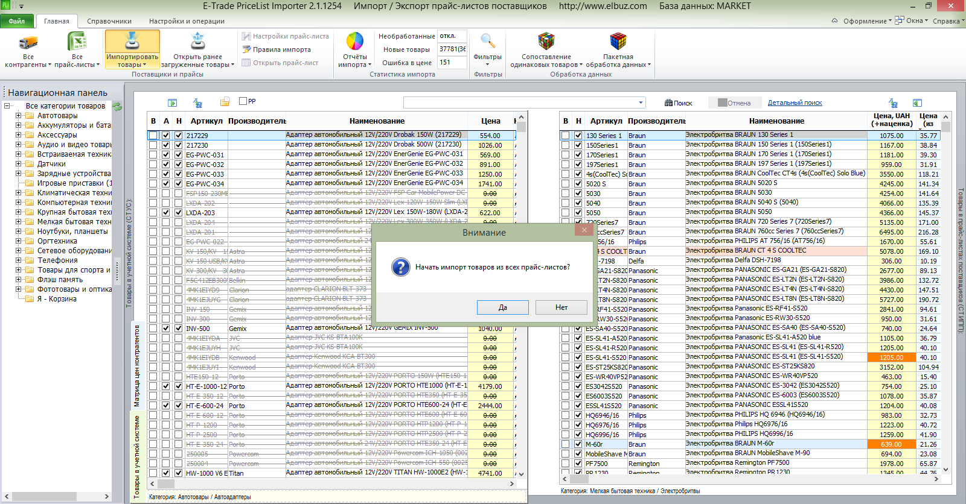Image resolution: width=966 pixels, height=504 pixels.
Task: Open Оформление dropdown menu
Action: tap(867, 21)
